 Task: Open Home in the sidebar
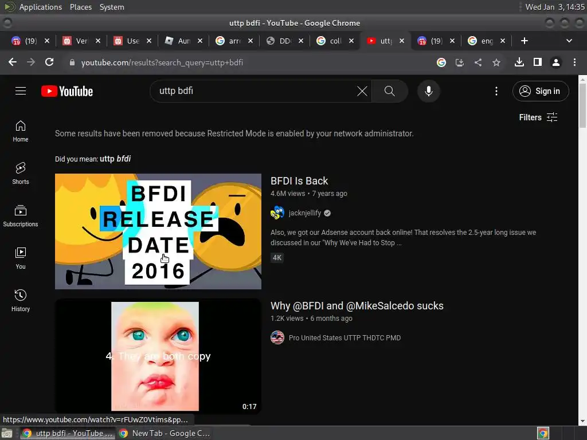click(21, 131)
